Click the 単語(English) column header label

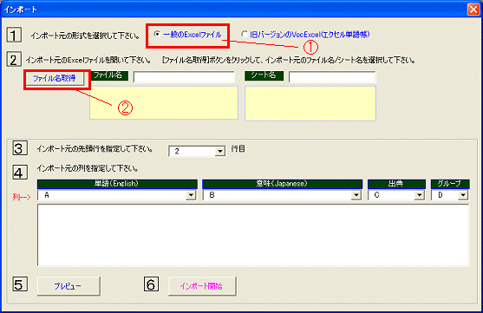coord(117,184)
